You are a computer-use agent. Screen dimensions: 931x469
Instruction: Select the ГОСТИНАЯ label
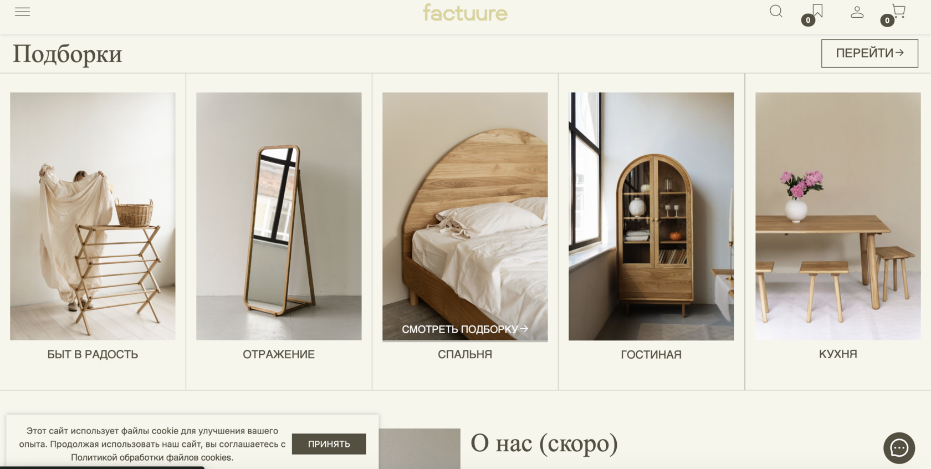pyautogui.click(x=651, y=355)
